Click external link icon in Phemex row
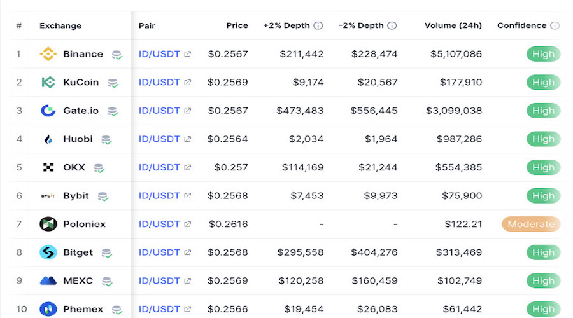573x318 pixels. coord(187,309)
